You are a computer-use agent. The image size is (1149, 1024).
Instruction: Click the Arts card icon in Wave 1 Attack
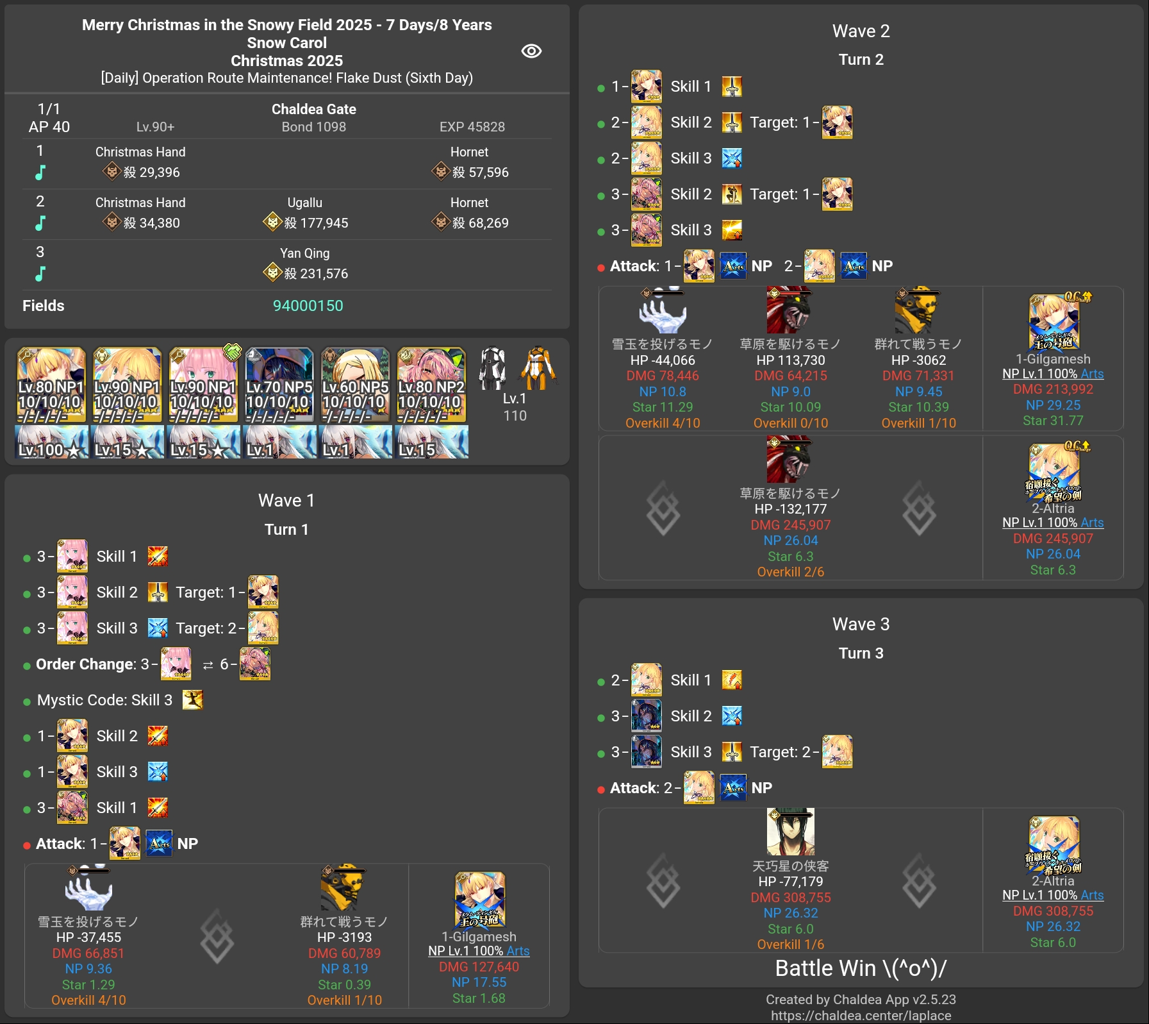pyautogui.click(x=159, y=844)
